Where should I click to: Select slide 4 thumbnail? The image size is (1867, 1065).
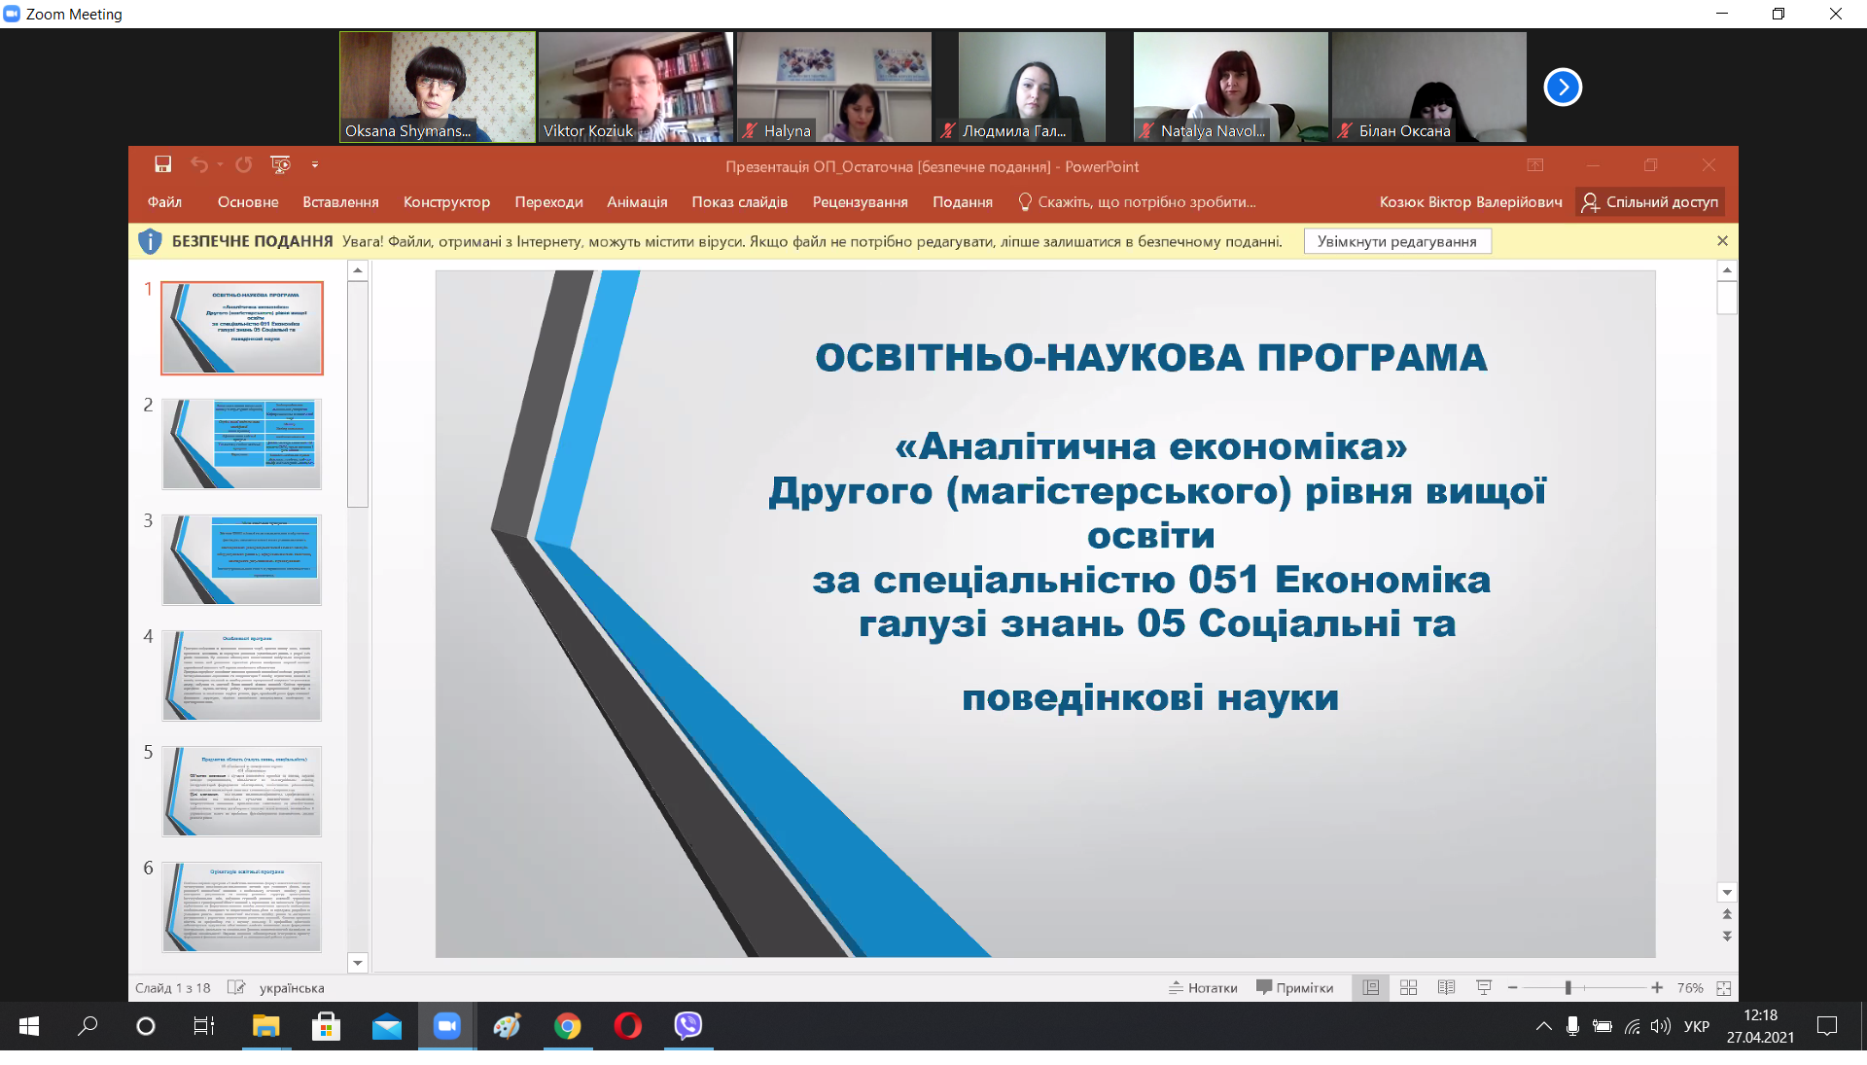242,675
